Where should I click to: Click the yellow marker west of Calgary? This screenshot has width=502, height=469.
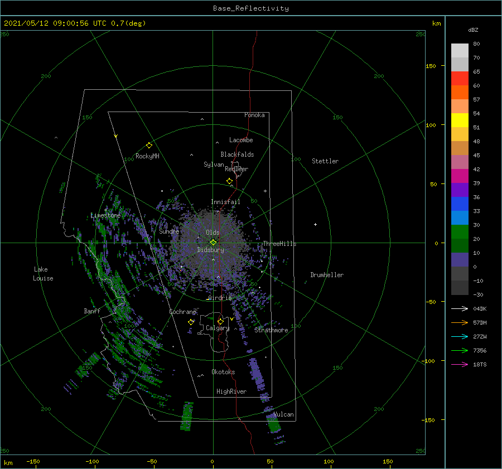click(191, 322)
